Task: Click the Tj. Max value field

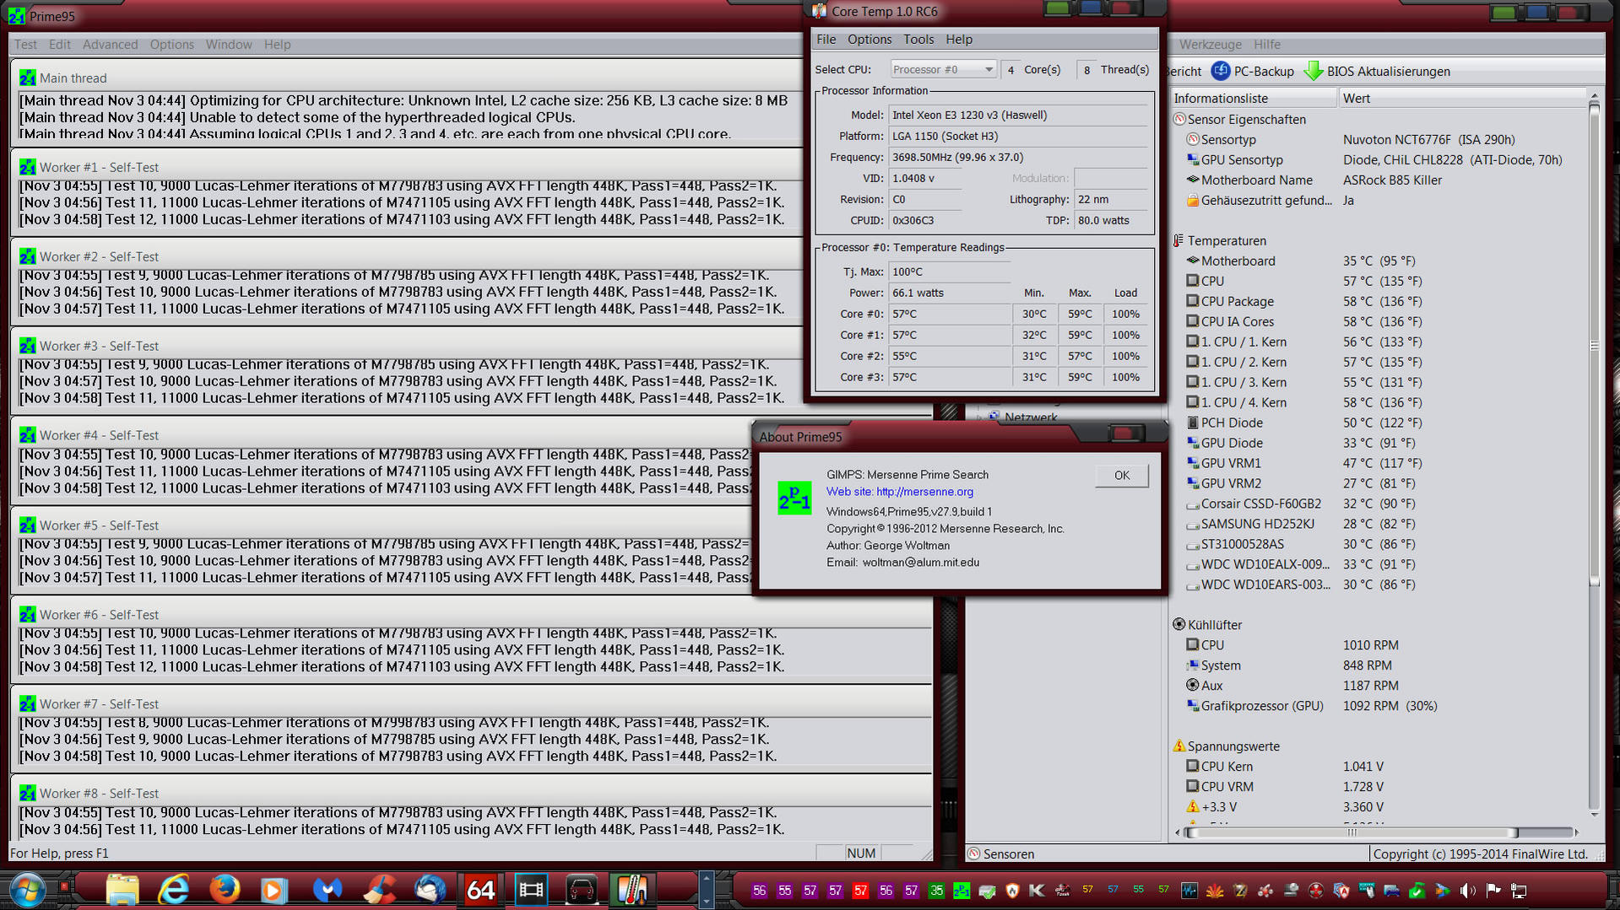Action: pos(949,272)
